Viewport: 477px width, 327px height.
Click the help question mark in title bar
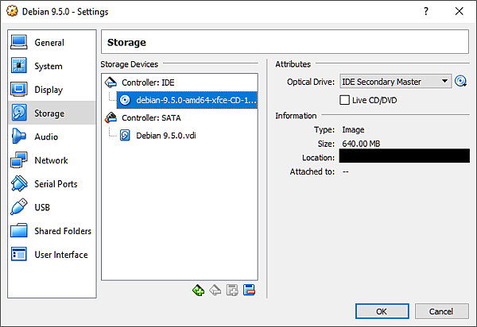425,12
